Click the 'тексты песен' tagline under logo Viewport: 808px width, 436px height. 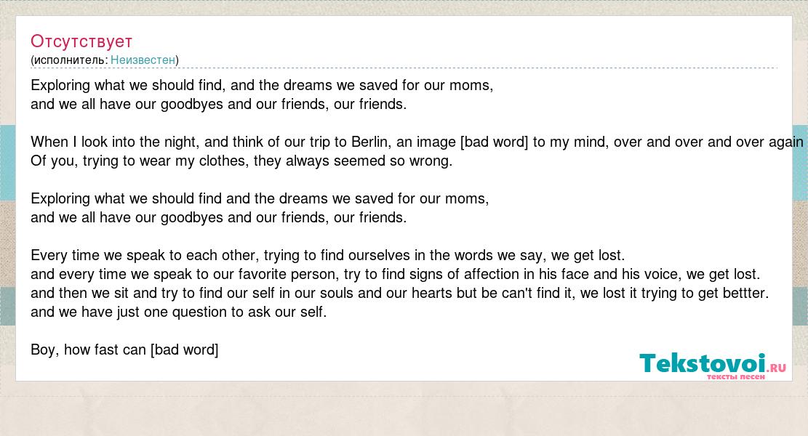(736, 377)
